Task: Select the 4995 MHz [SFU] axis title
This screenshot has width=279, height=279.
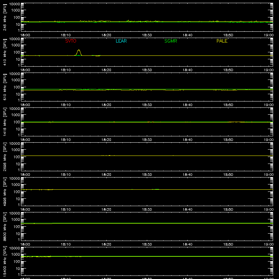Action: (x=5, y=191)
